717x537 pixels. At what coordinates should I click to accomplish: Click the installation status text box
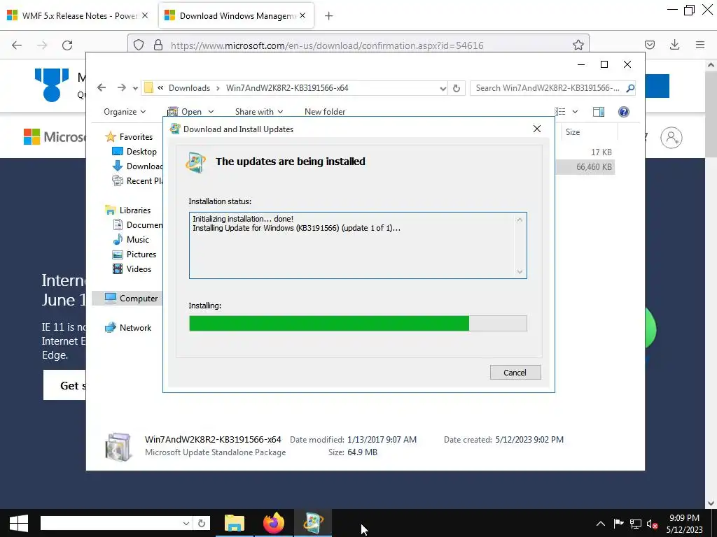(358, 245)
